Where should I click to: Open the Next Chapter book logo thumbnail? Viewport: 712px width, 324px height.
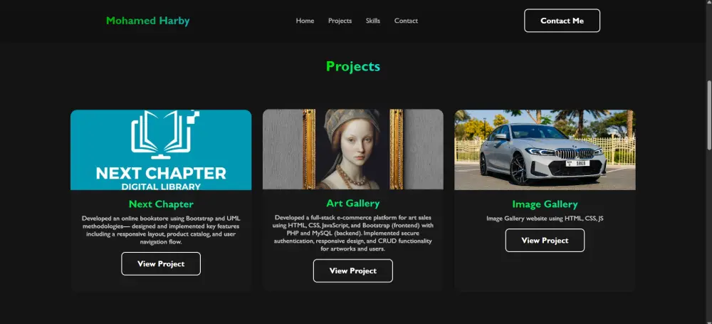click(161, 150)
